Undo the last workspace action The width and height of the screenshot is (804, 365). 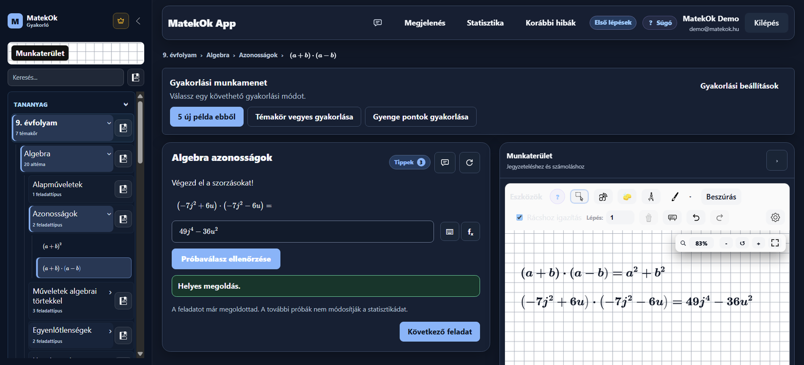click(696, 218)
